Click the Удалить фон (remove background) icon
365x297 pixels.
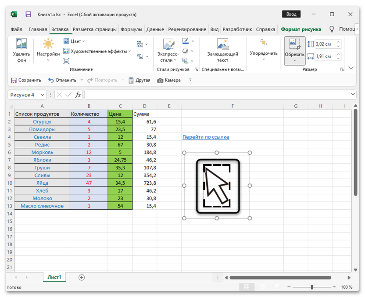[x=21, y=44]
